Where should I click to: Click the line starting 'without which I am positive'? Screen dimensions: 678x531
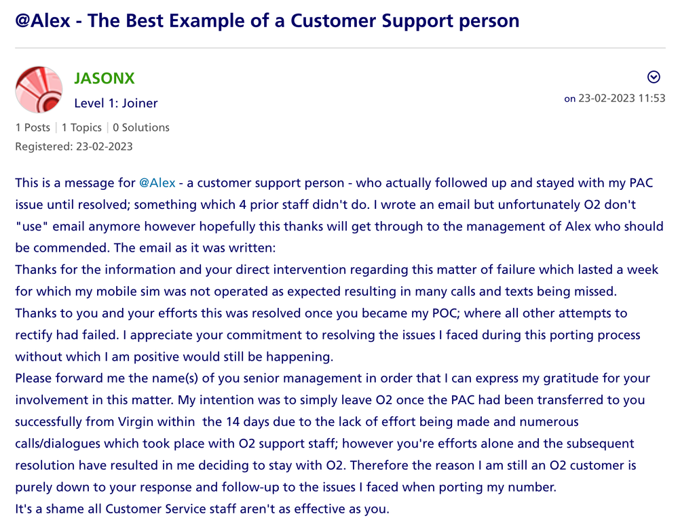pos(175,357)
